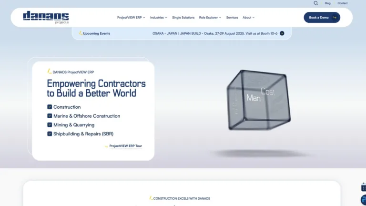Image resolution: width=366 pixels, height=206 pixels.
Task: Click the Marine & Offshore Construction text
Action: [x=87, y=116]
